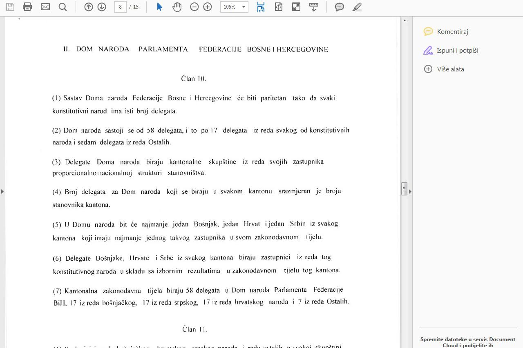Select the highlight text marker tool
Viewport: 523px width, 348px height.
coord(357,7)
